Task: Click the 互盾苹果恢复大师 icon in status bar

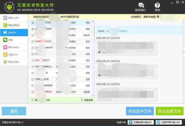Action: [x=158, y=122]
